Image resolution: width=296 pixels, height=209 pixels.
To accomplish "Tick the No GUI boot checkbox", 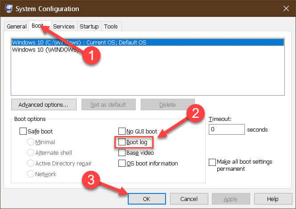I will pyautogui.click(x=122, y=131).
